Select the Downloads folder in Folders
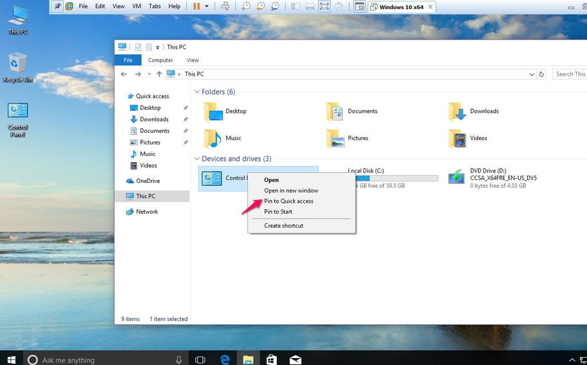587x365 pixels. click(x=473, y=111)
